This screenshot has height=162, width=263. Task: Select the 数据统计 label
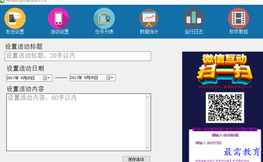pos(149,32)
